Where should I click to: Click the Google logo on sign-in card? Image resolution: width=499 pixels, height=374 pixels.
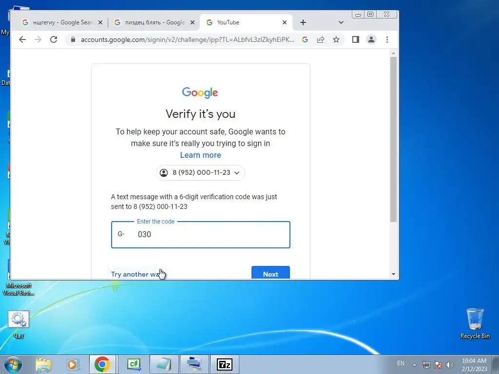pos(200,93)
